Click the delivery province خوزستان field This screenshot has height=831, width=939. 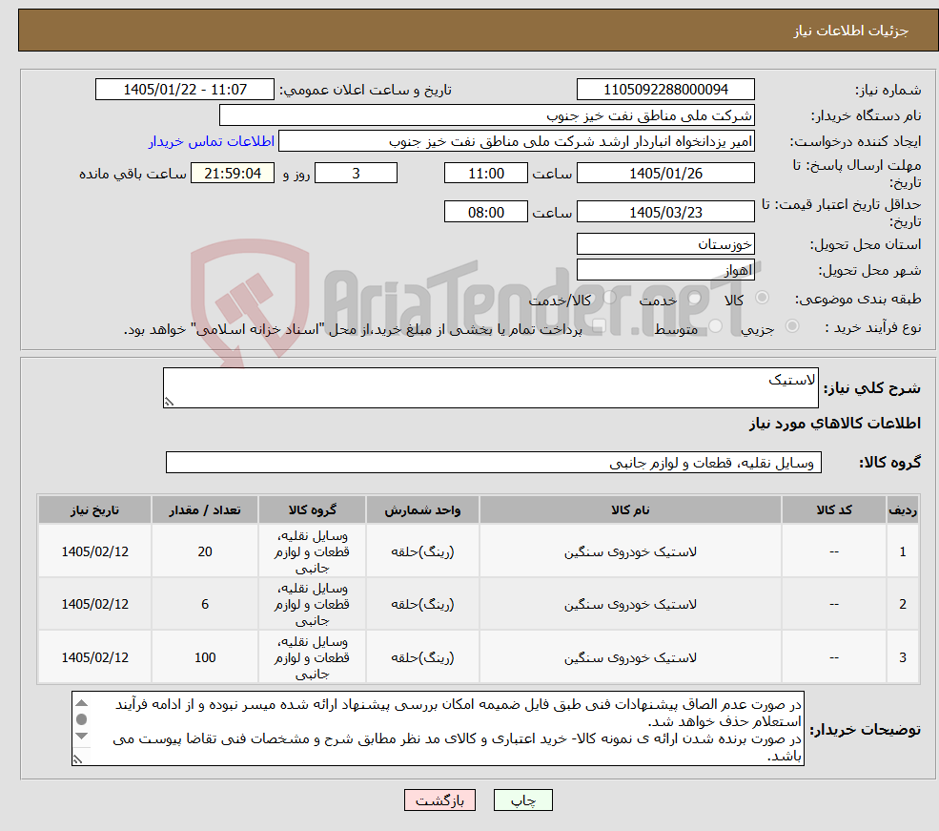pos(665,244)
